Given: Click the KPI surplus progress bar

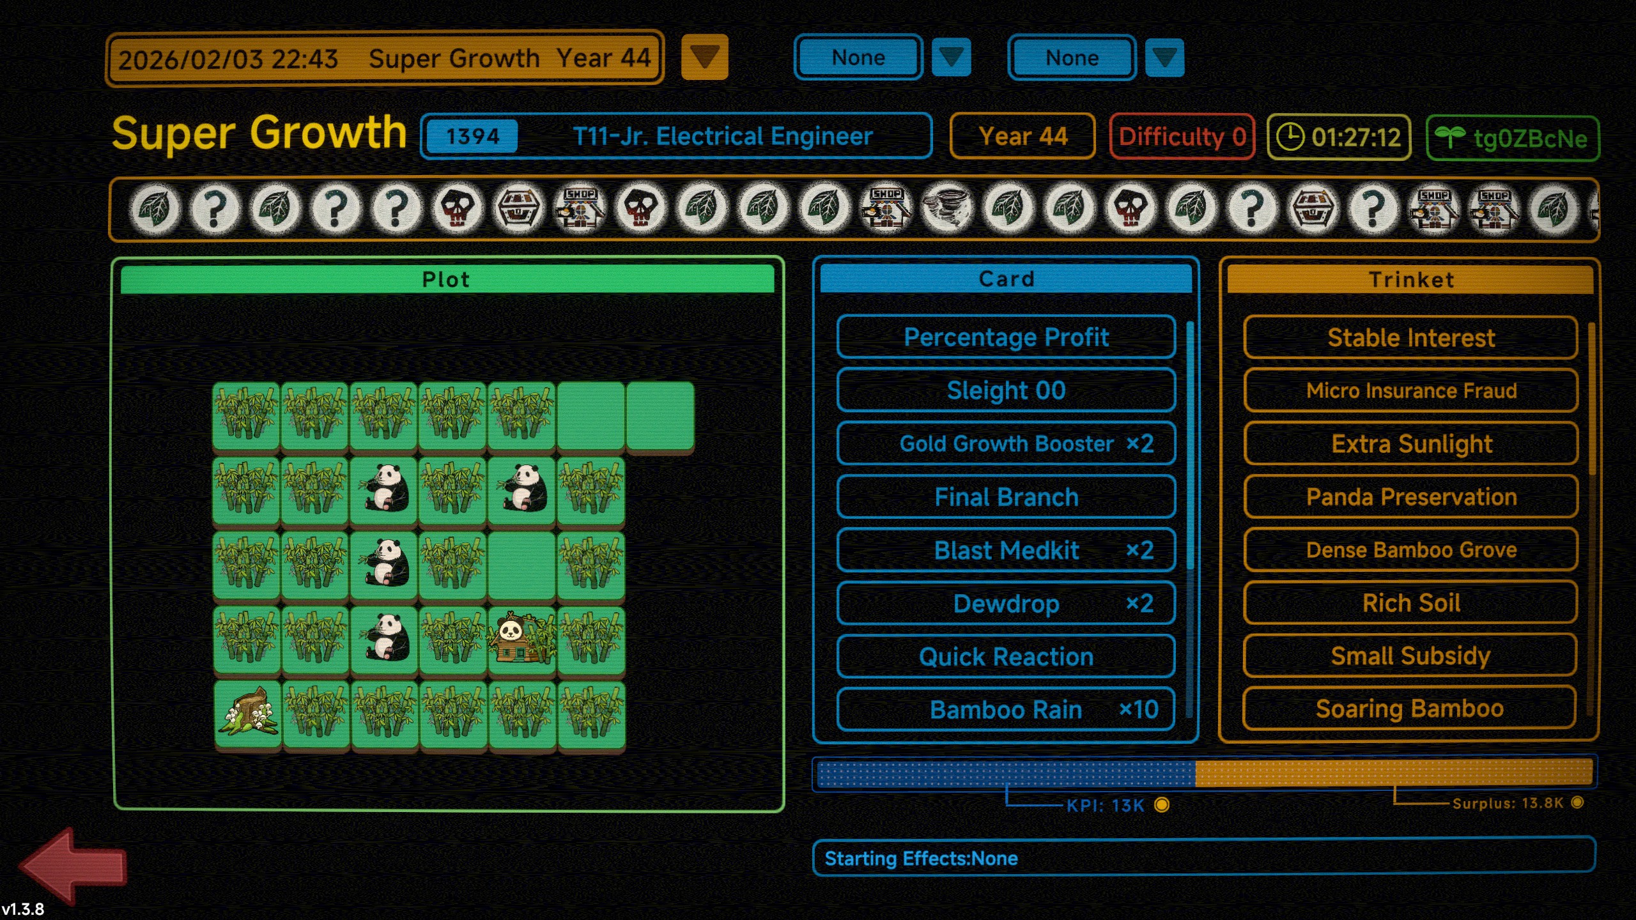Looking at the screenshot, I should [x=1204, y=773].
